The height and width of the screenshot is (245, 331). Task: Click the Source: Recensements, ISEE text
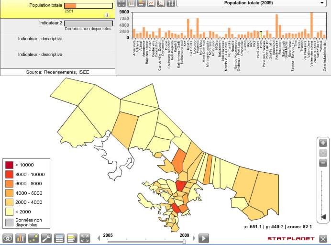(x=57, y=72)
